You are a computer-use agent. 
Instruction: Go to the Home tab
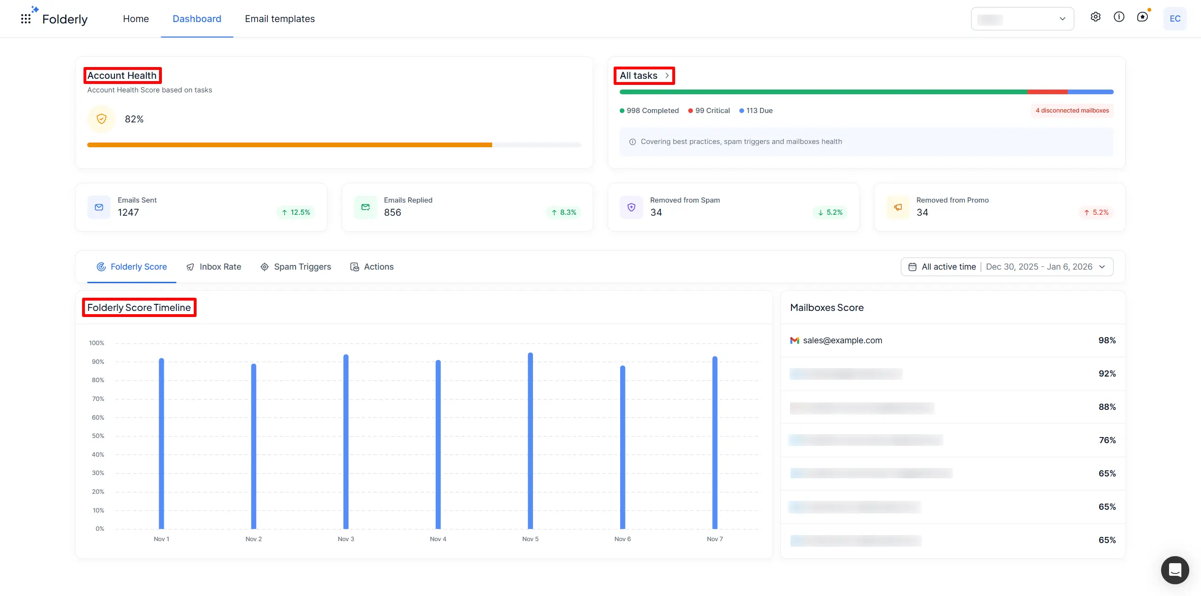point(136,19)
